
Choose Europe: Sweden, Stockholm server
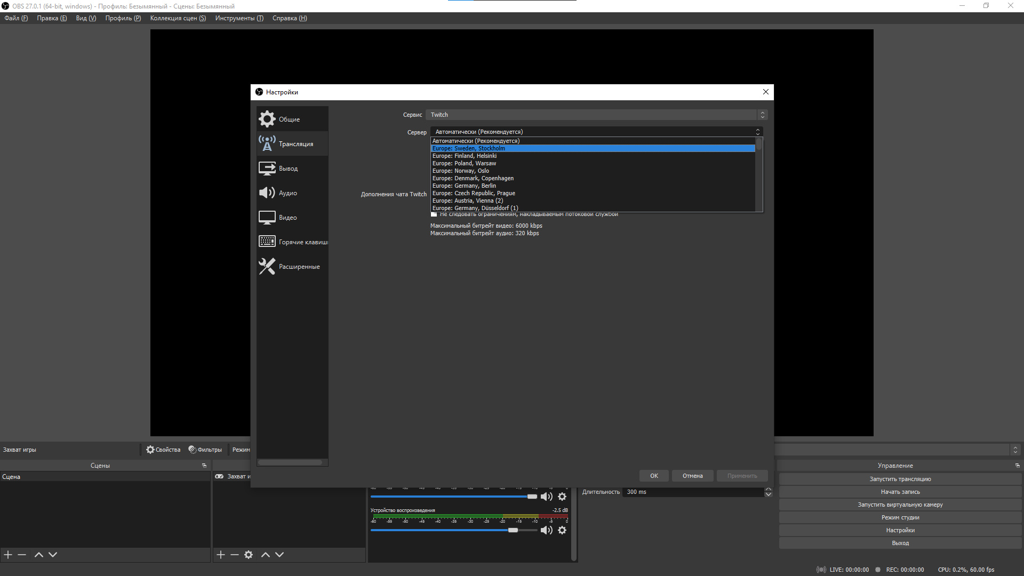(593, 148)
